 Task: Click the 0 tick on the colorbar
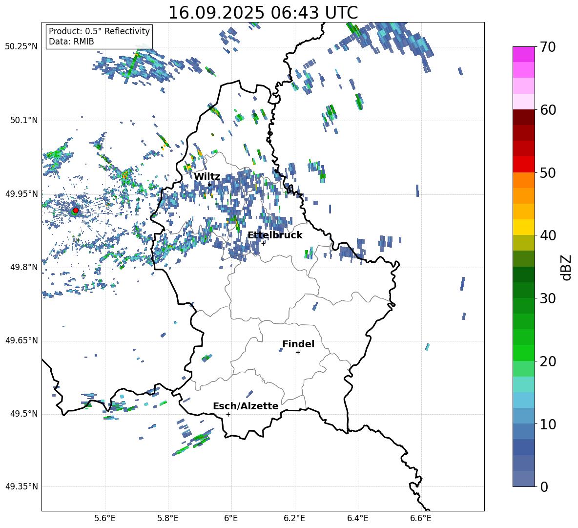[x=544, y=486]
